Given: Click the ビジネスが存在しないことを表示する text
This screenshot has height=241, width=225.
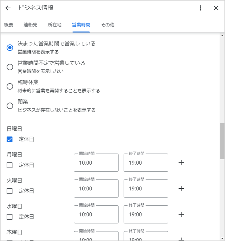Looking at the screenshot, I should 57,110.
